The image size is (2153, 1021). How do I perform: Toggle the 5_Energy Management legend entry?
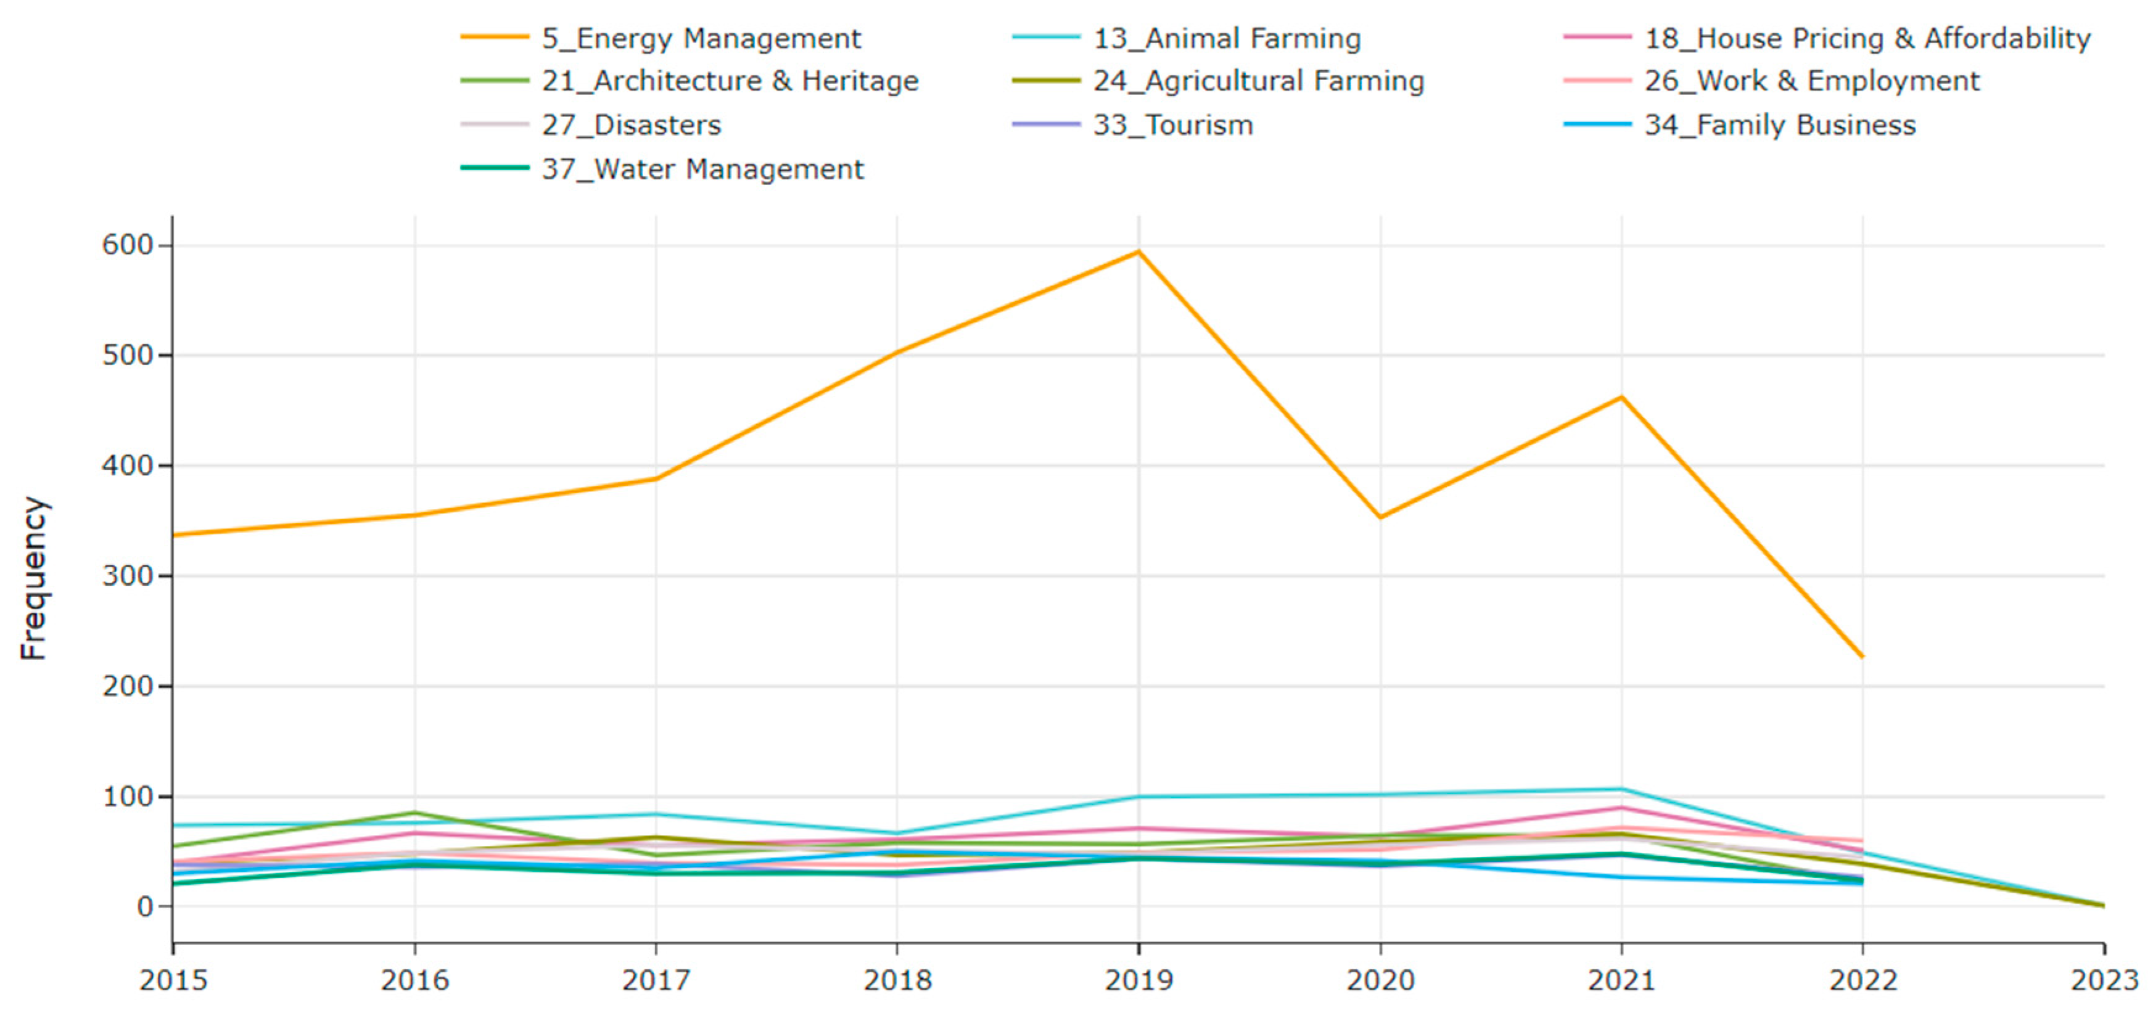tap(701, 38)
